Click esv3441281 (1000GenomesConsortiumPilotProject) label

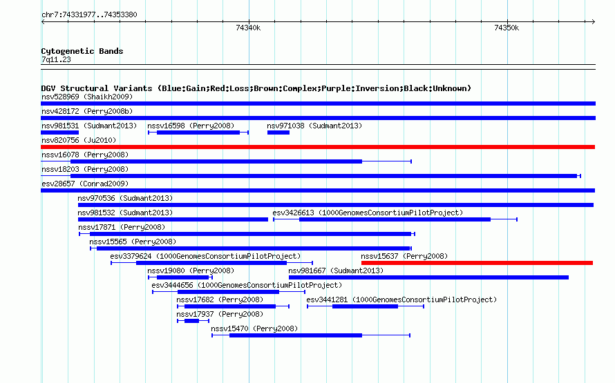tap(401, 299)
